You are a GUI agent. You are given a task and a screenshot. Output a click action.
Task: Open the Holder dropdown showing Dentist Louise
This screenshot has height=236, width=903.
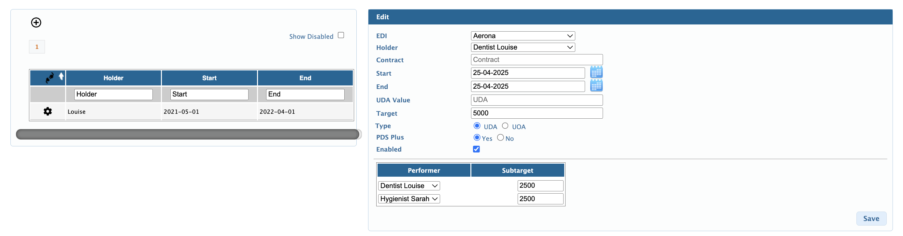(x=523, y=47)
